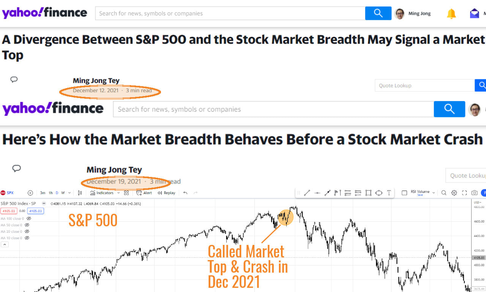Viewport: 486px width, 292px height.
Task: Hide the MA 50 close moving average
Action: 27,225
